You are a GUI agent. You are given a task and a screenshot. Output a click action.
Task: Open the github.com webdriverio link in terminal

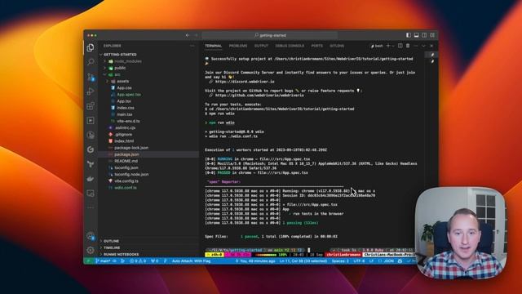pos(259,95)
